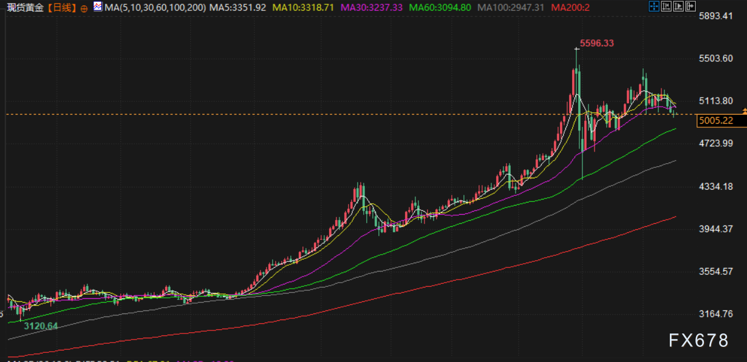747x362 pixels.
Task: Click the orange circled-plus icon beside 日线
Action: click(83, 8)
